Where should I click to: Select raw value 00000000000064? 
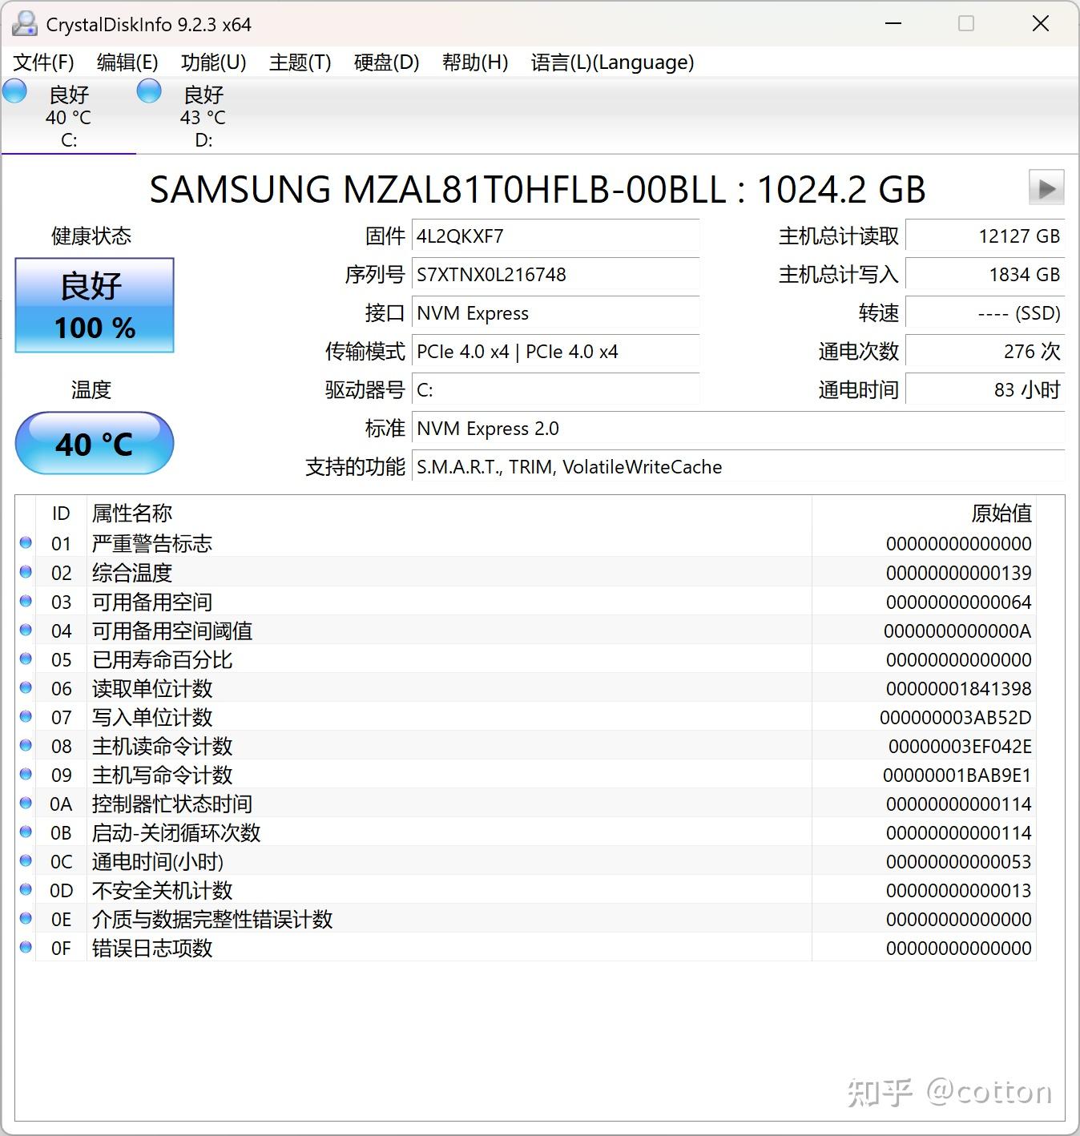pyautogui.click(x=958, y=602)
